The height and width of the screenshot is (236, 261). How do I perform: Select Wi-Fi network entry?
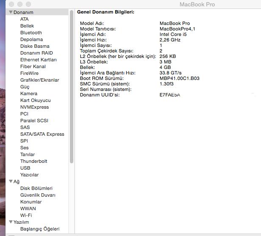coord(26,215)
